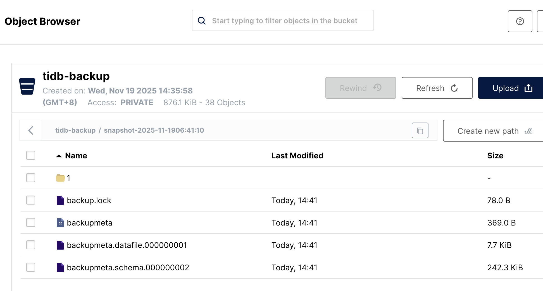Check the box for backupmeta.datafile.000000001
The height and width of the screenshot is (291, 543).
click(x=31, y=245)
